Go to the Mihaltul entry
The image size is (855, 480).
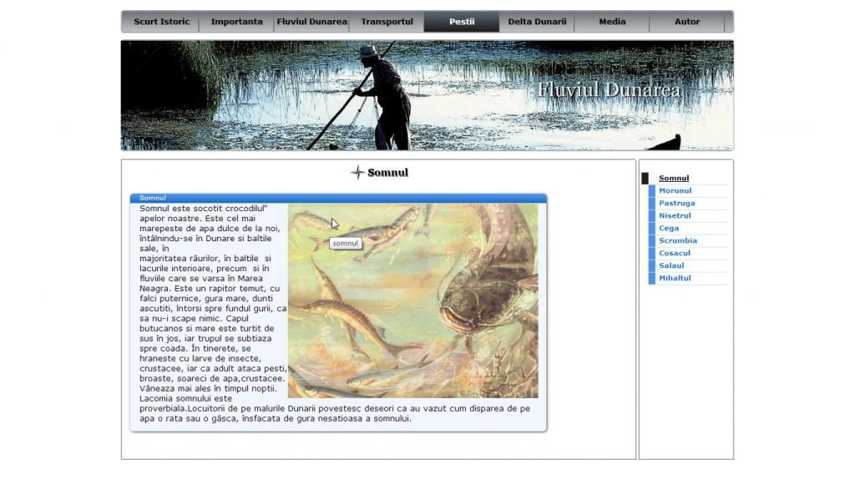675,278
